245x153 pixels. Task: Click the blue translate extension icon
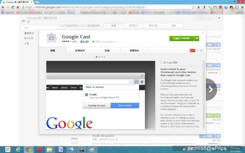[x=226, y=7]
